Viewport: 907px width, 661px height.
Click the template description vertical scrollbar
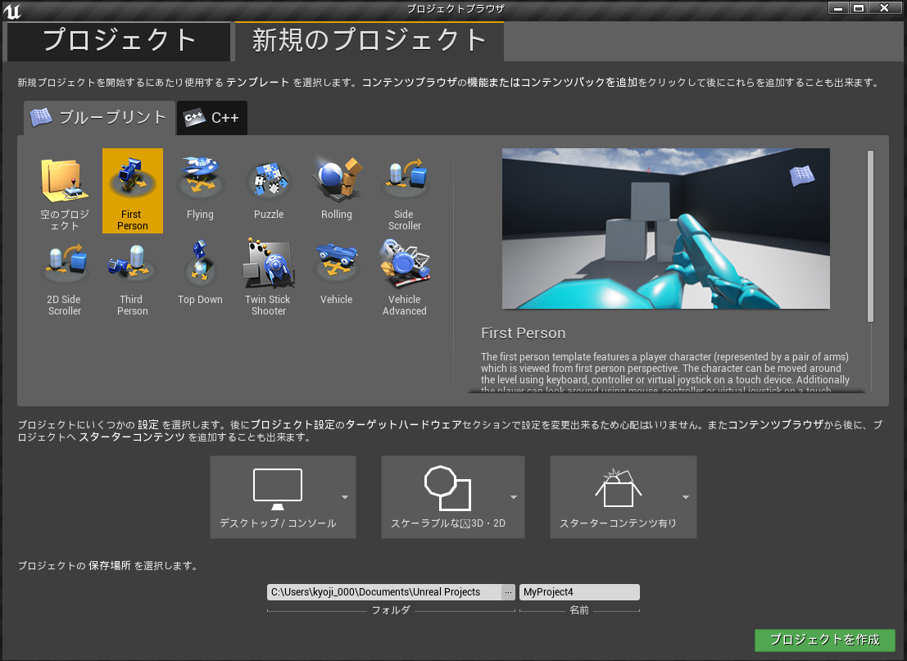pyautogui.click(x=870, y=236)
